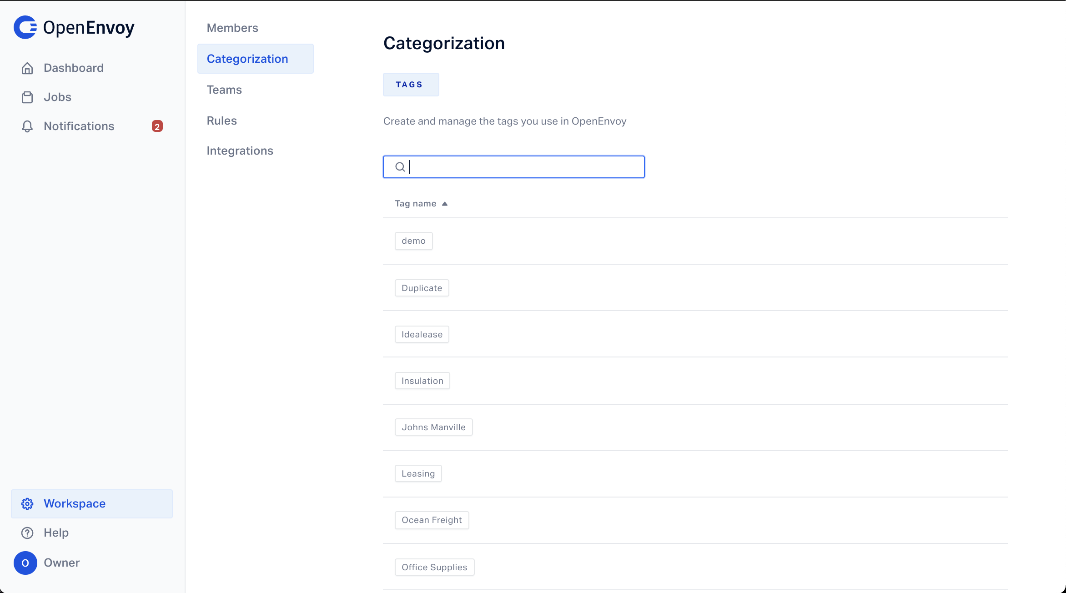Click the Workspace gear icon
Screen dimensions: 1066x593
pyautogui.click(x=27, y=504)
